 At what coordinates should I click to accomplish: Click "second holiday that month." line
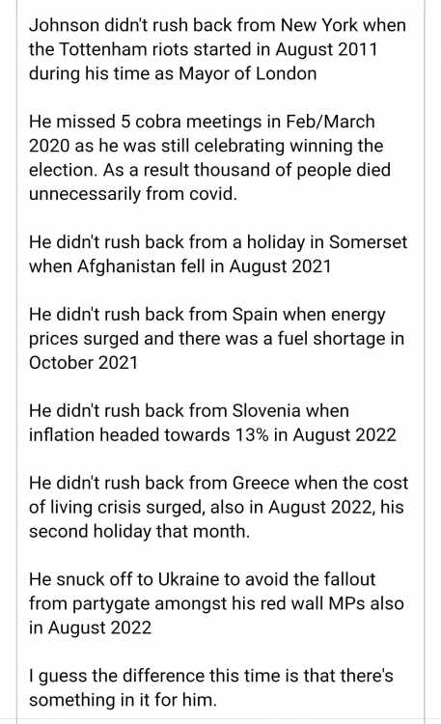tap(140, 532)
